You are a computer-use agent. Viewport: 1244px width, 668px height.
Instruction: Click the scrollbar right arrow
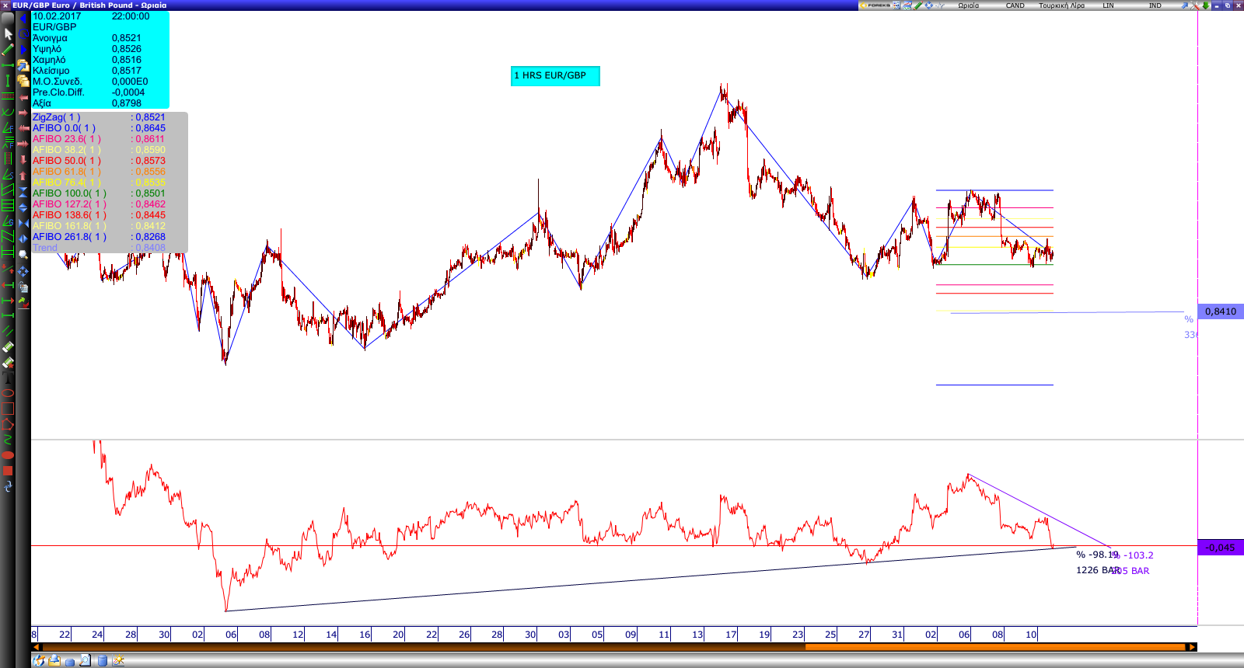click(1190, 646)
